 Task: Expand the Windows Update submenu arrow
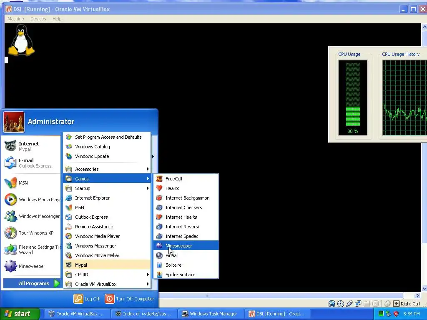coord(153,156)
